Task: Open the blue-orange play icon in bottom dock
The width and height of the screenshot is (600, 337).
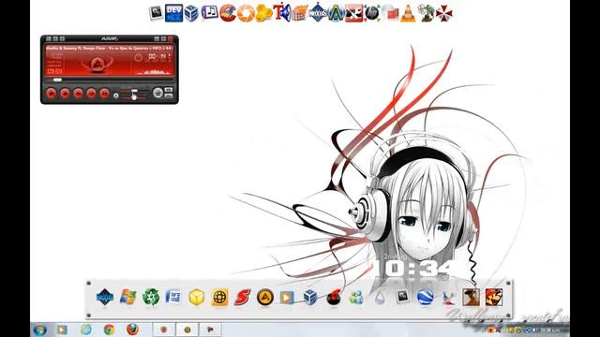Action: [x=287, y=298]
